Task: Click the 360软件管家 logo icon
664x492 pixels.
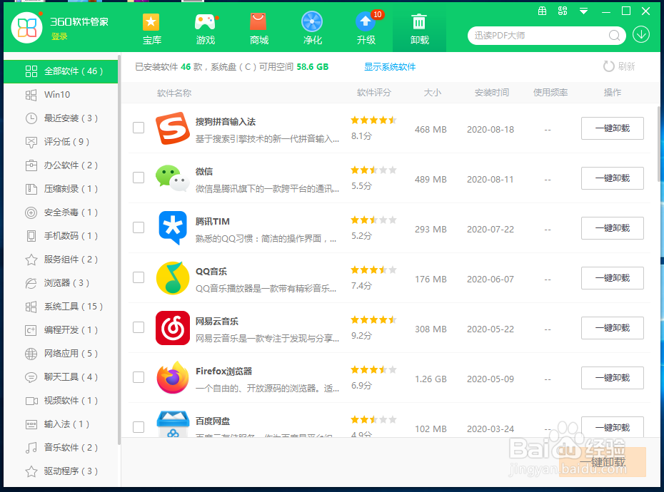Action: tap(27, 28)
